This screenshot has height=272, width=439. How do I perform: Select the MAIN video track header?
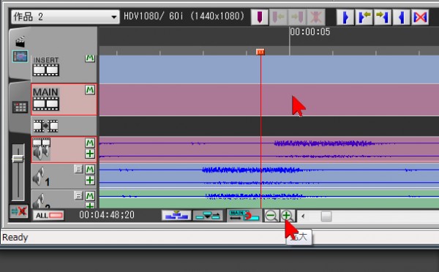pos(64,99)
